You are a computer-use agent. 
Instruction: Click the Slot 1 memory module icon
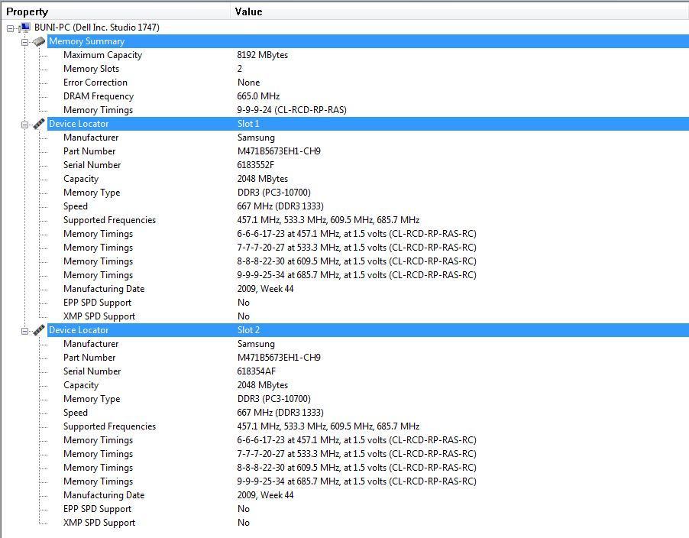[39, 124]
